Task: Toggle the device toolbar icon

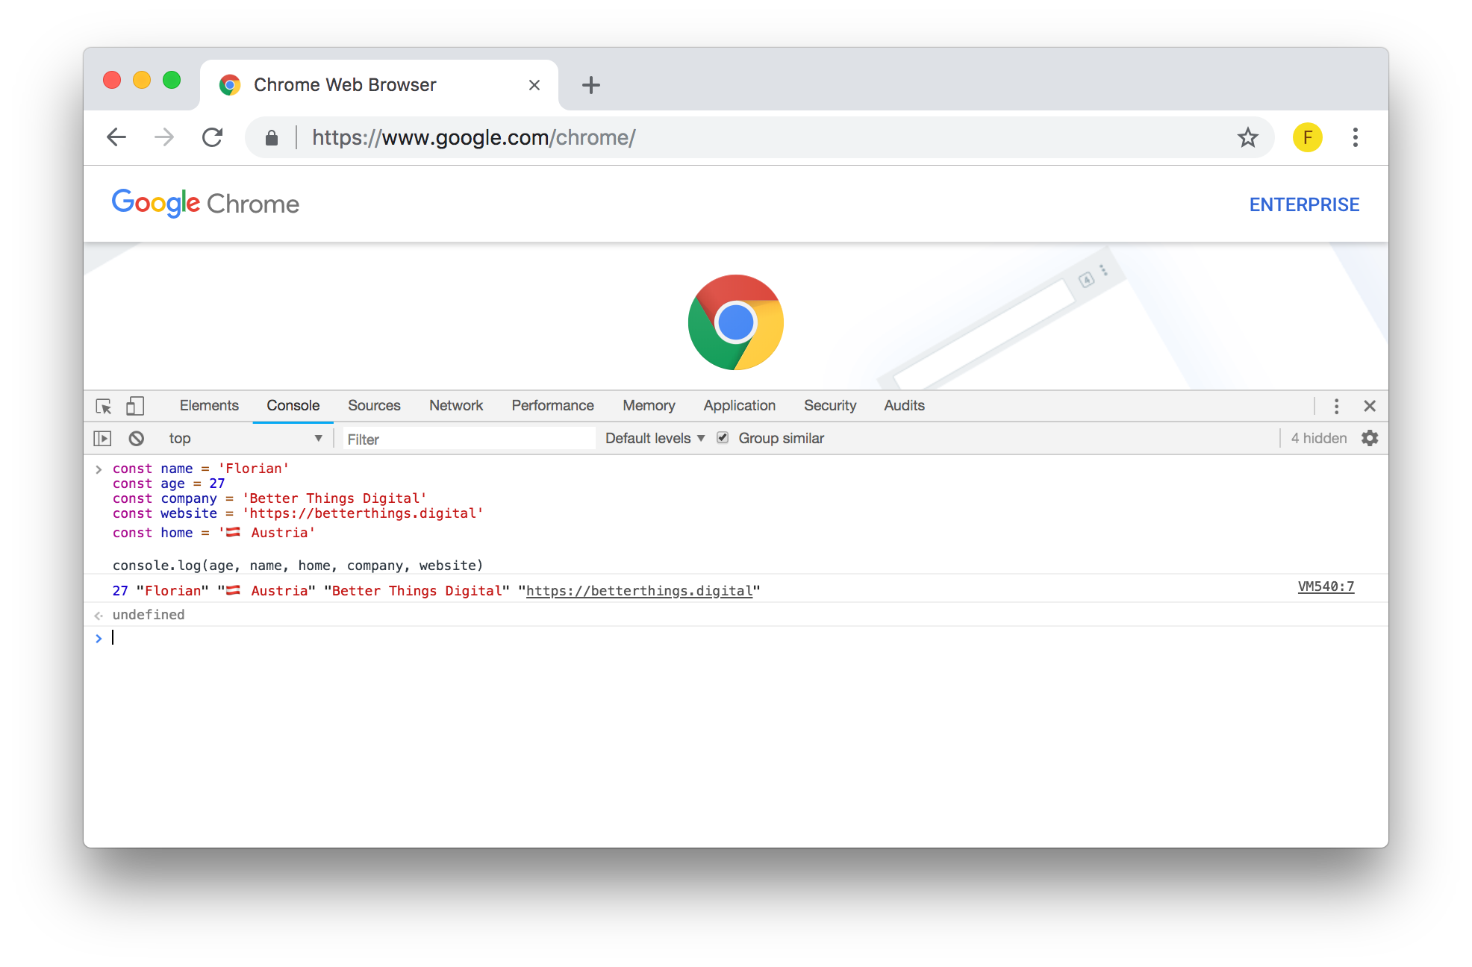Action: click(x=135, y=406)
